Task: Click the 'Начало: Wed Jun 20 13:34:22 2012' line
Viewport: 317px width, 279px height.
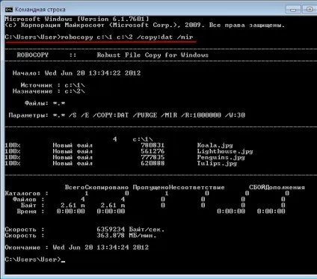Action: [76, 73]
